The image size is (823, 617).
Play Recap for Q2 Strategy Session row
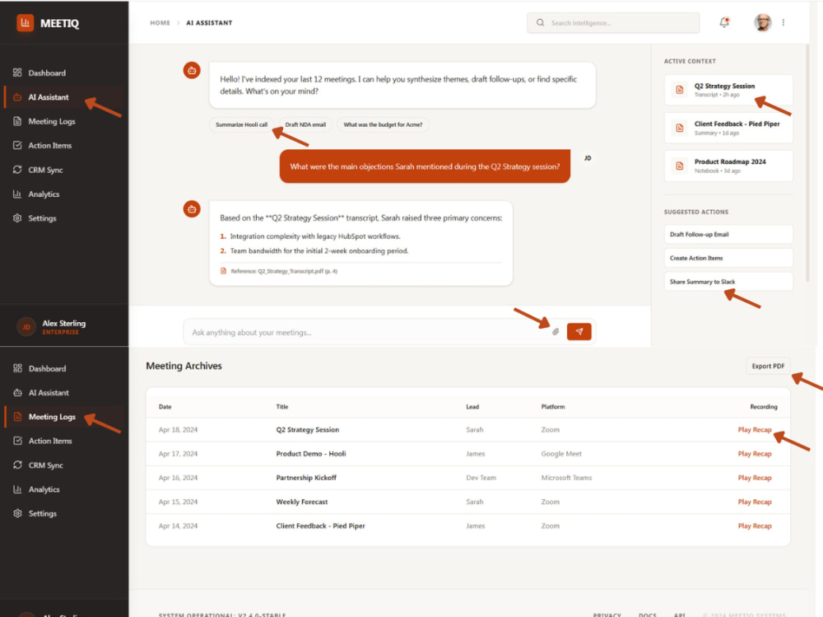click(x=754, y=429)
